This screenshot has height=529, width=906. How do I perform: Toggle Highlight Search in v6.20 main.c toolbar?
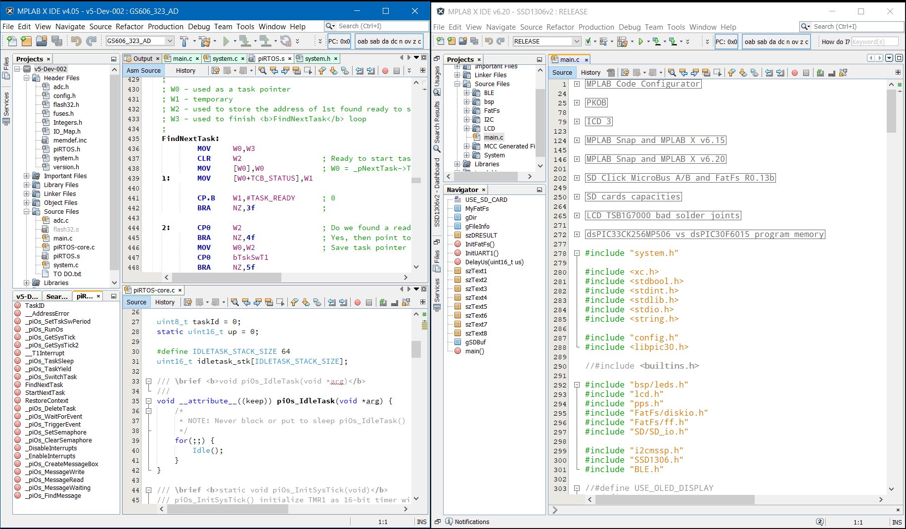(x=706, y=73)
